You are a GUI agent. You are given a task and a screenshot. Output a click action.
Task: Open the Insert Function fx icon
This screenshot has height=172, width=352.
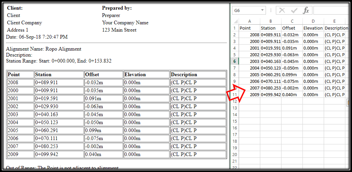pyautogui.click(x=306, y=10)
